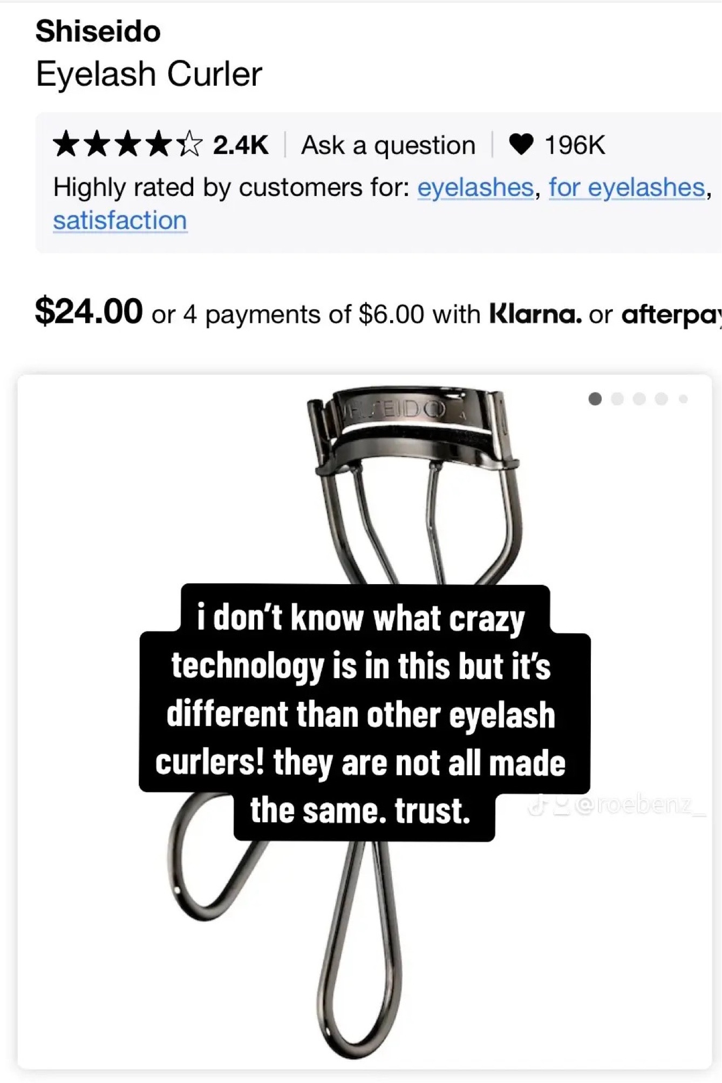Click the first star of the rating
Image resolution: width=722 pixels, height=1083 pixels.
click(x=67, y=143)
